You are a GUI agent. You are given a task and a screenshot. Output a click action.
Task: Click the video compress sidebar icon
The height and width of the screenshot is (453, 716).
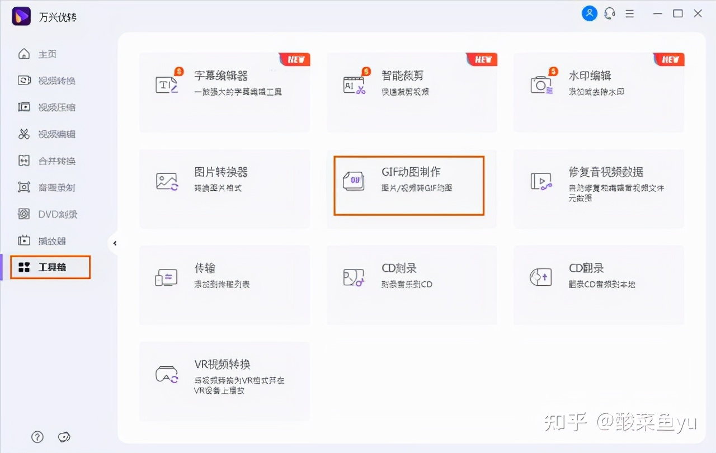(24, 107)
